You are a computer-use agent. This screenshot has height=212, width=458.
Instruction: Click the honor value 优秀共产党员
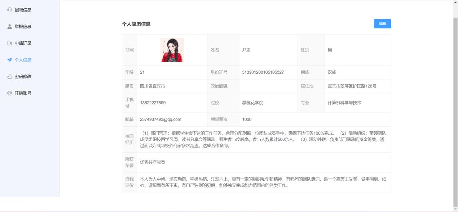[x=153, y=162]
